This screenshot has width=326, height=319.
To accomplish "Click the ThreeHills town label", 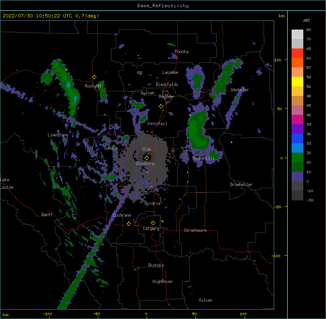I will [203, 158].
